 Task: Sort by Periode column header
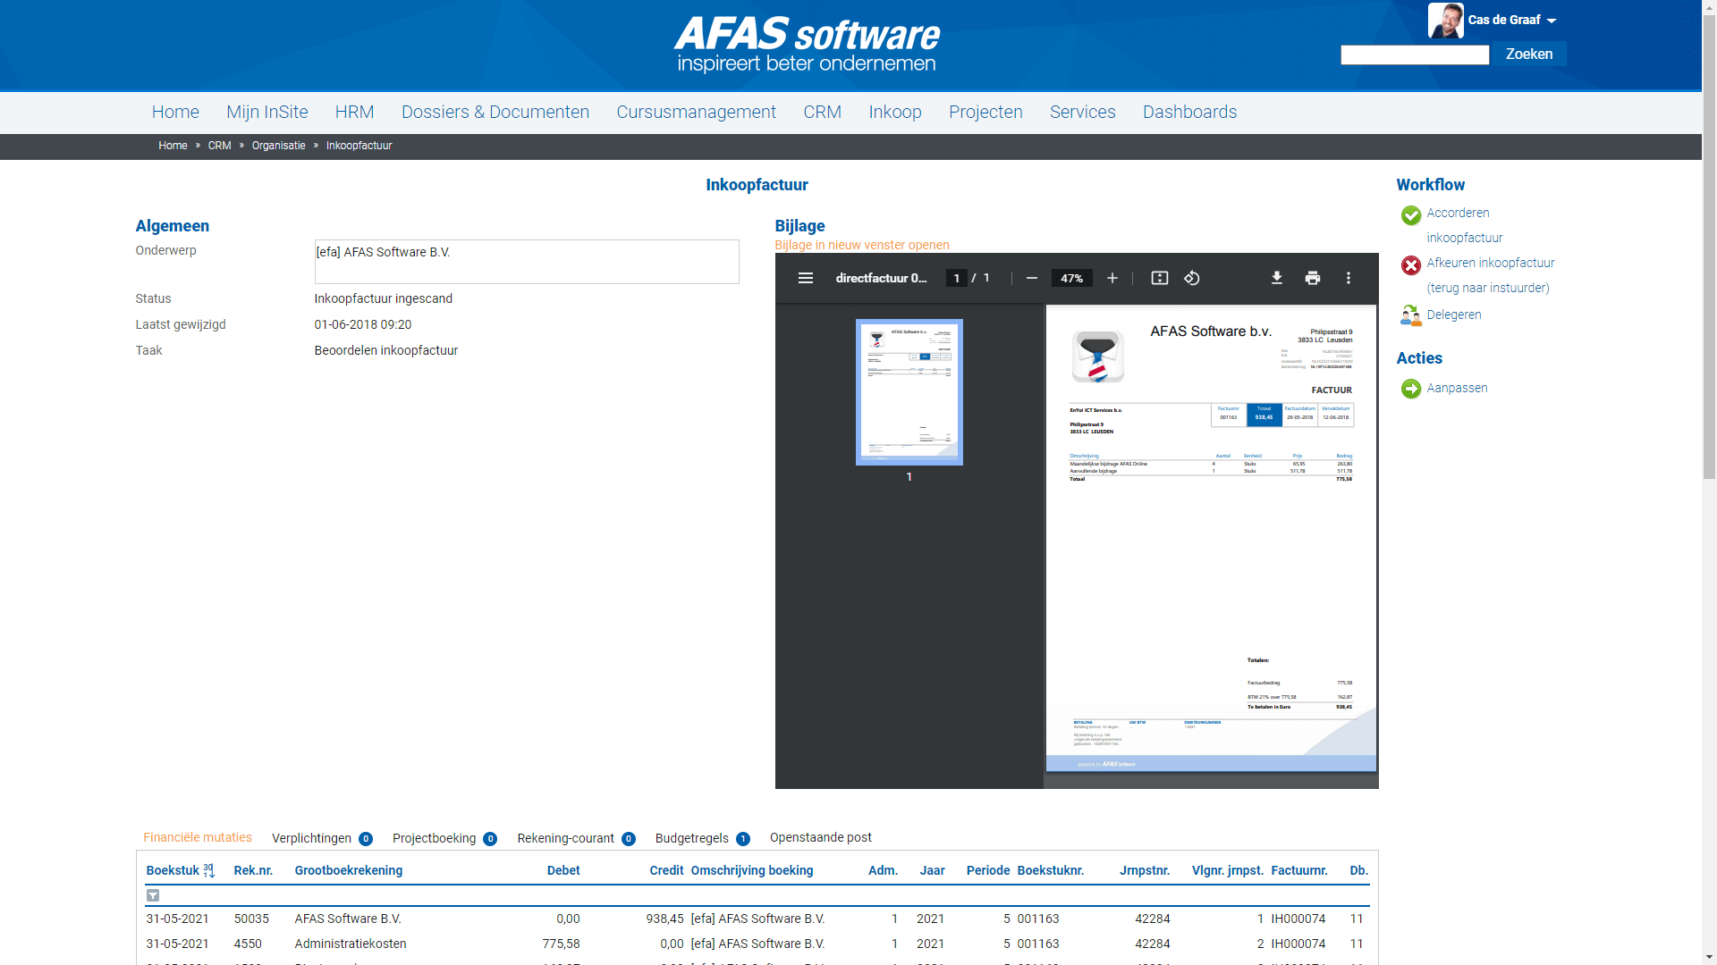pyautogui.click(x=987, y=871)
